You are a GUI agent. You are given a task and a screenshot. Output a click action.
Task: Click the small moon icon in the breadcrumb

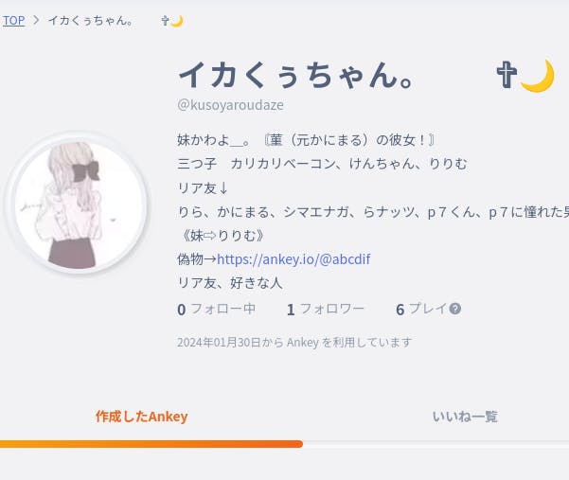[x=177, y=21]
